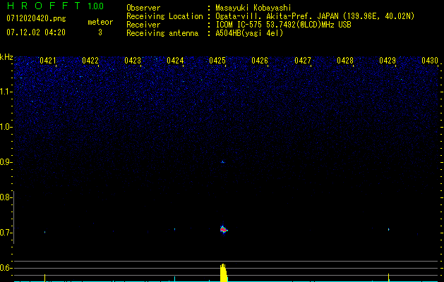Click the 0421 time marker

[47, 61]
